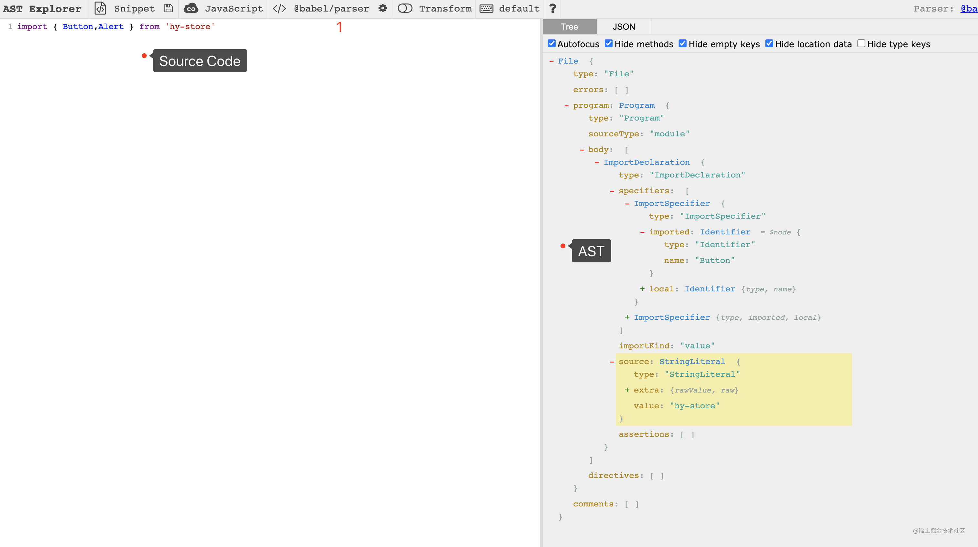Expand the collapsed second ImportSpecifier

point(627,317)
